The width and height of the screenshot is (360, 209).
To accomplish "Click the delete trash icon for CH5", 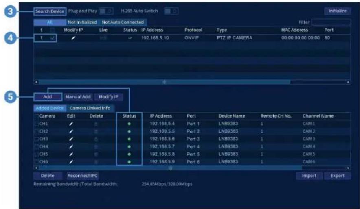I will pos(96,154).
